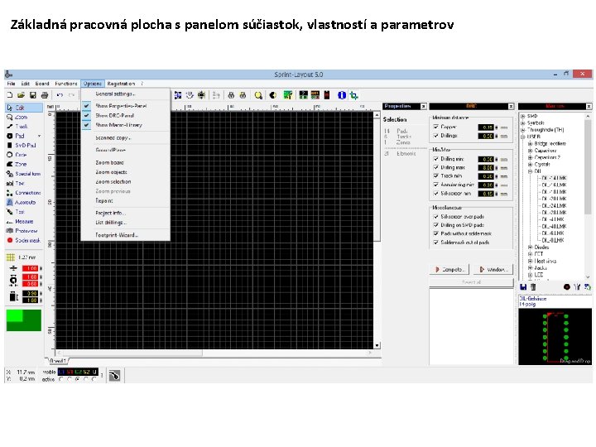Image resolution: width=596 pixels, height=447 pixels.
Task: Open the Board menu
Action: click(42, 84)
